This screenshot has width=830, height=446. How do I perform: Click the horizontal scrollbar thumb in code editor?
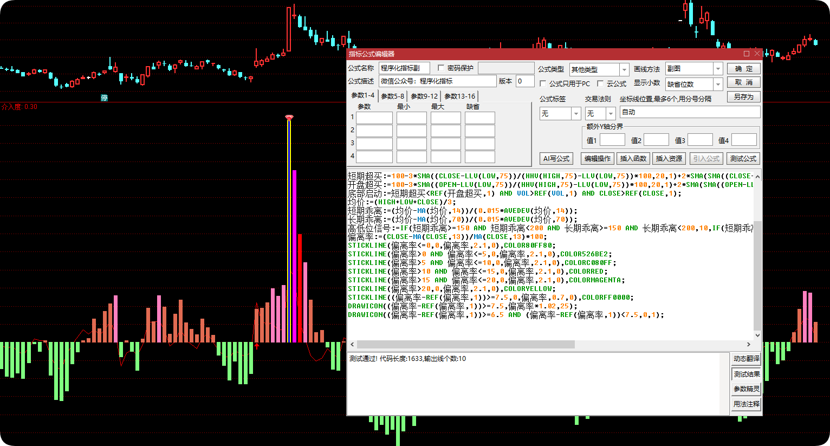pyautogui.click(x=466, y=344)
